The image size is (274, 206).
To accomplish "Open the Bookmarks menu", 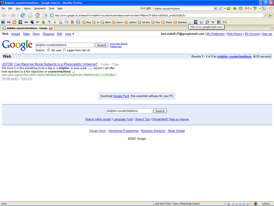I will (40, 9).
